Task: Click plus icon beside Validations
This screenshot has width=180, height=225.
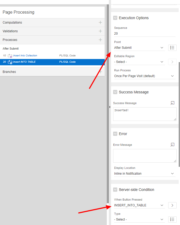Action: [100, 31]
